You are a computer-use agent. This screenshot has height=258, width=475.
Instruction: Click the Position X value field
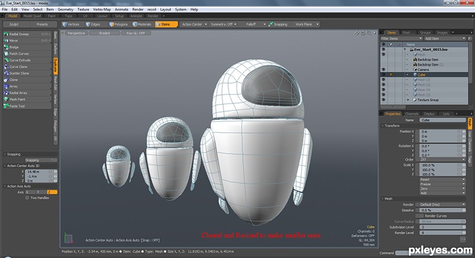click(x=442, y=132)
